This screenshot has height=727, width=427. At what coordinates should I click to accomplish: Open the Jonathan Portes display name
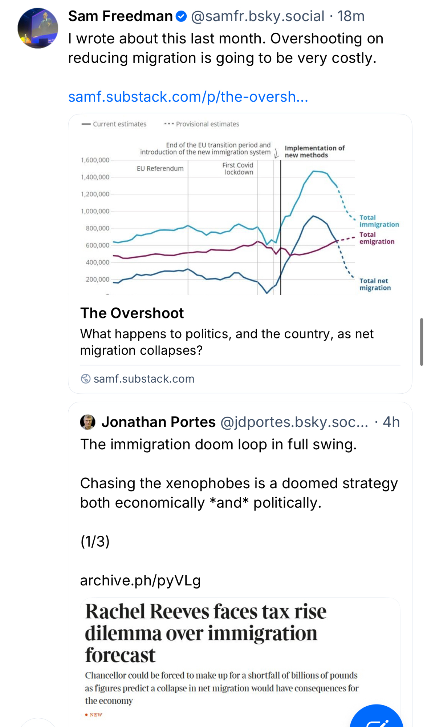[x=158, y=422]
